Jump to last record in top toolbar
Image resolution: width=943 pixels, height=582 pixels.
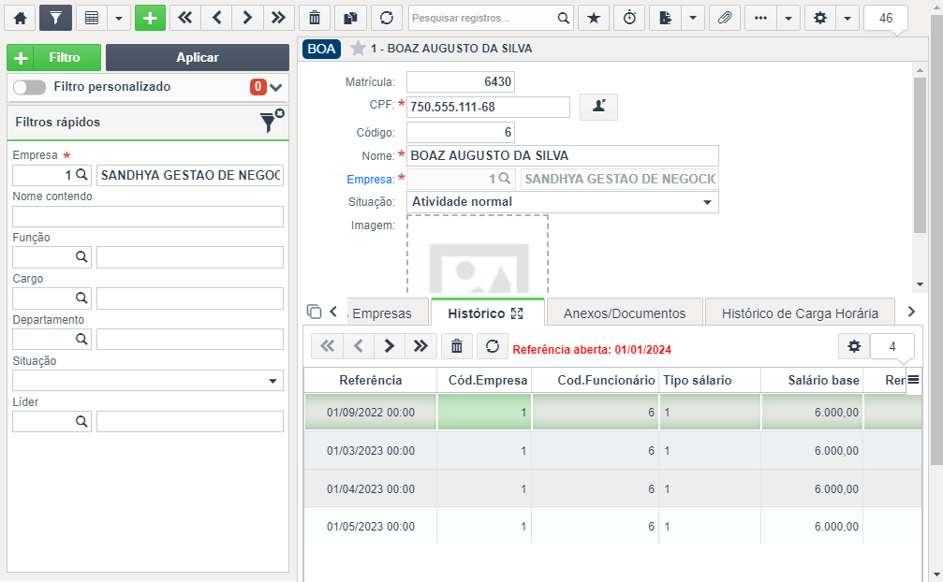(278, 18)
